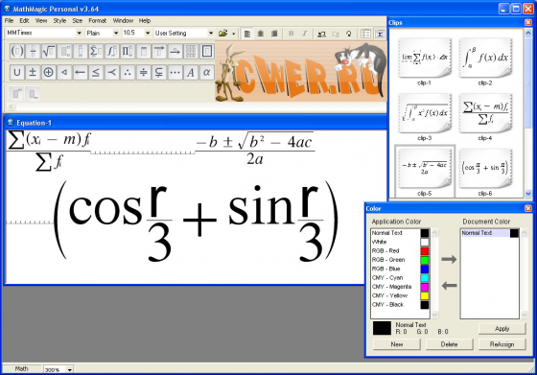The width and height of the screenshot is (537, 375).
Task: Toggle Italic text formatting
Action: pos(305,34)
